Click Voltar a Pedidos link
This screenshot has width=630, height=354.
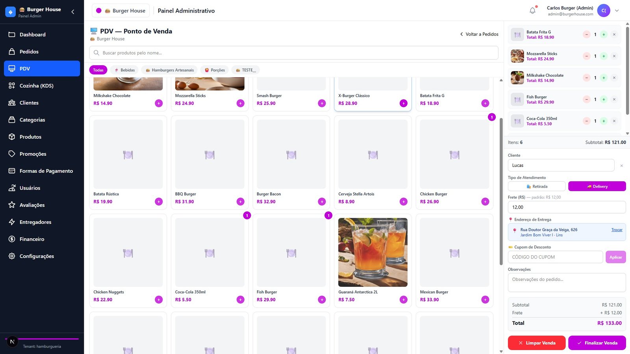point(479,34)
